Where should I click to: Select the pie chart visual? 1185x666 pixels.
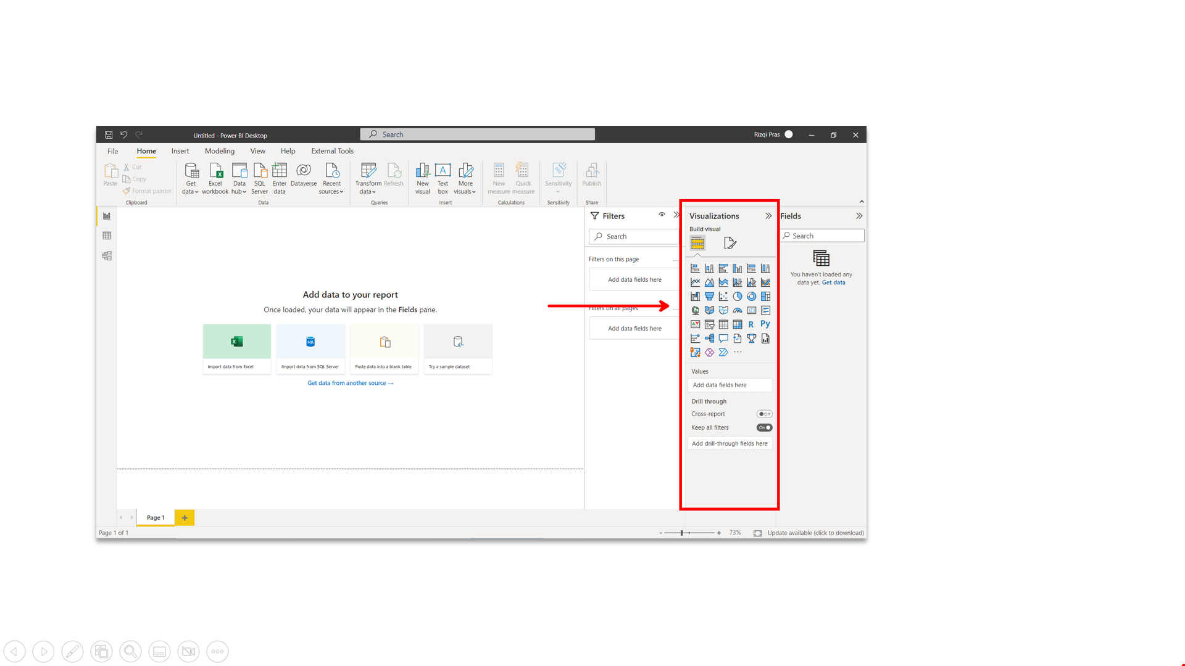pyautogui.click(x=738, y=296)
